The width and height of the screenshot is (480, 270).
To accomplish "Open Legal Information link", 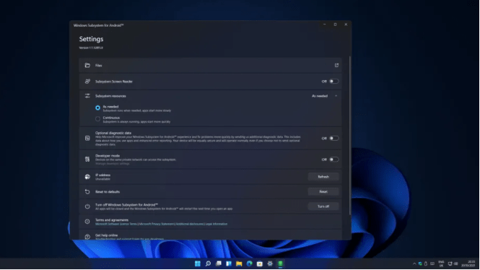I will [217, 224].
